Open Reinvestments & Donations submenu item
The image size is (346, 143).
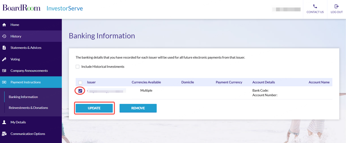(28, 108)
